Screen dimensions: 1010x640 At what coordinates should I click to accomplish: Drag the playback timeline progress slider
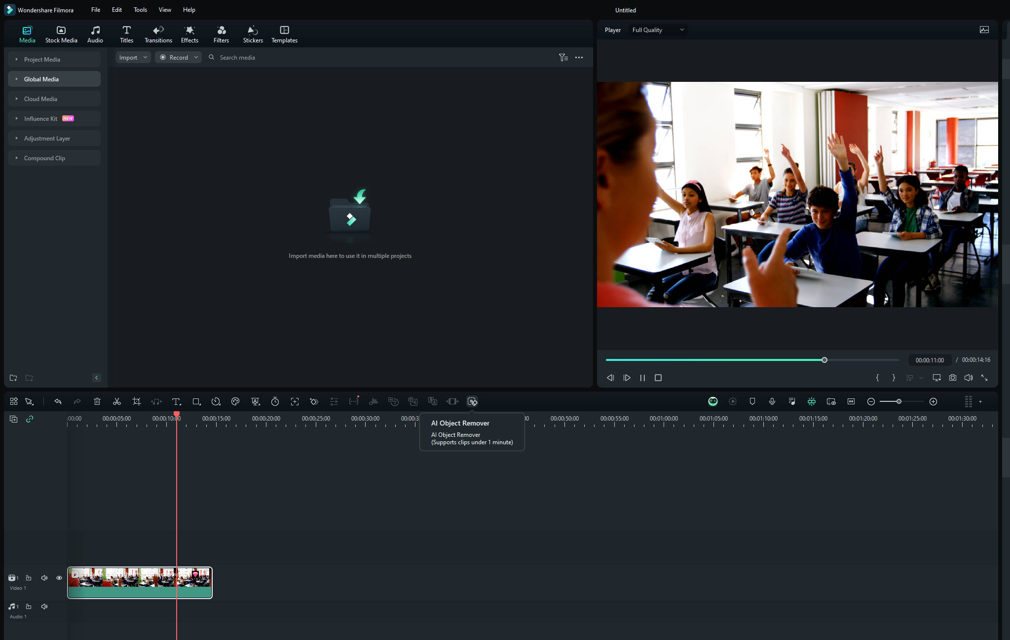(x=824, y=360)
